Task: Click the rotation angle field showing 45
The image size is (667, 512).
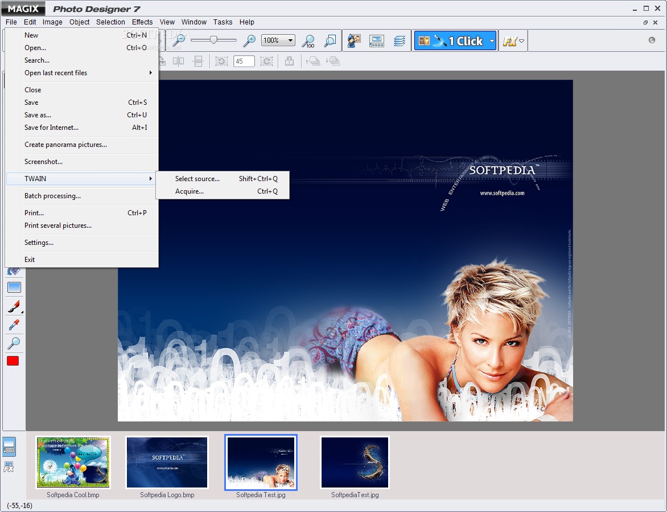Action: 244,62
